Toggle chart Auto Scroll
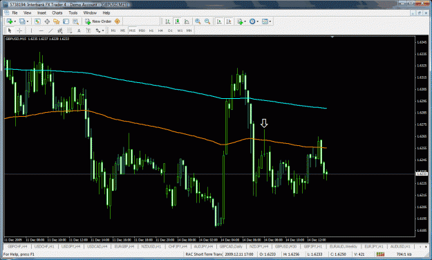Image resolution: width=432 pixels, height=260 pixels. click(219, 21)
